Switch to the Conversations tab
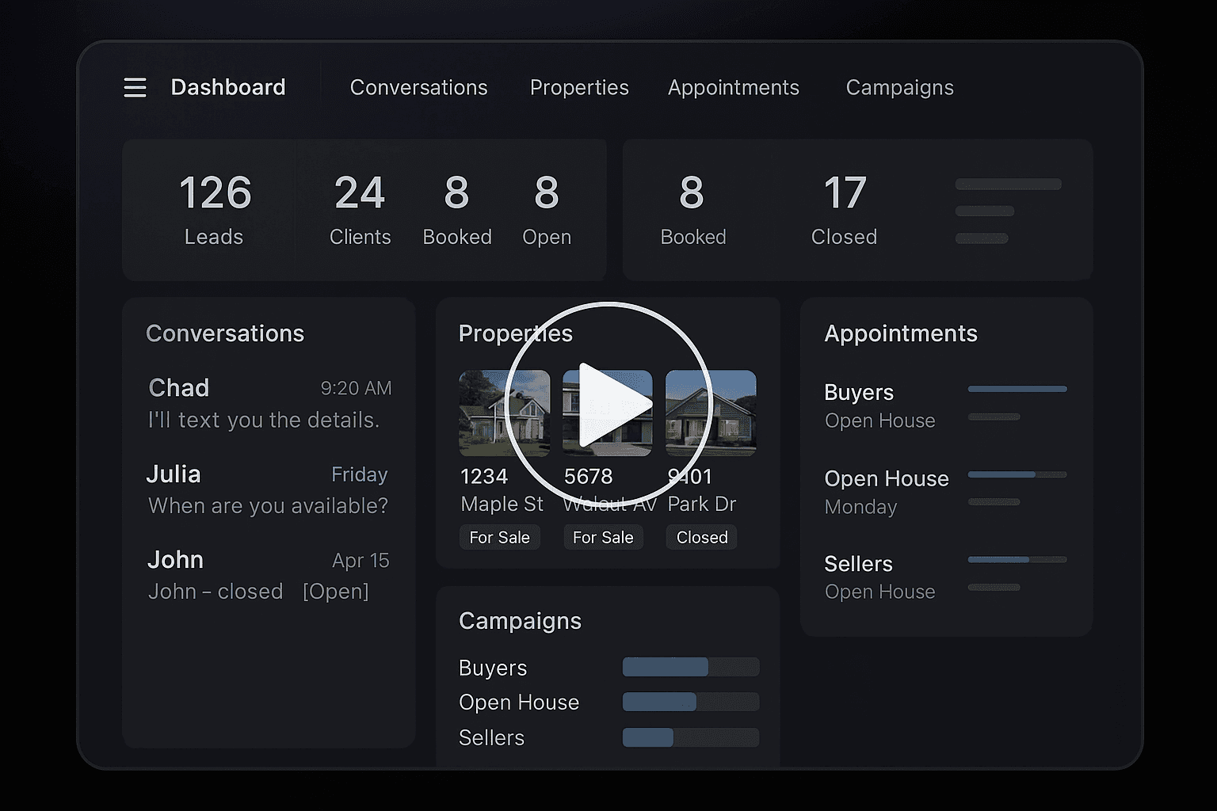The height and width of the screenshot is (811, 1217). [x=418, y=88]
